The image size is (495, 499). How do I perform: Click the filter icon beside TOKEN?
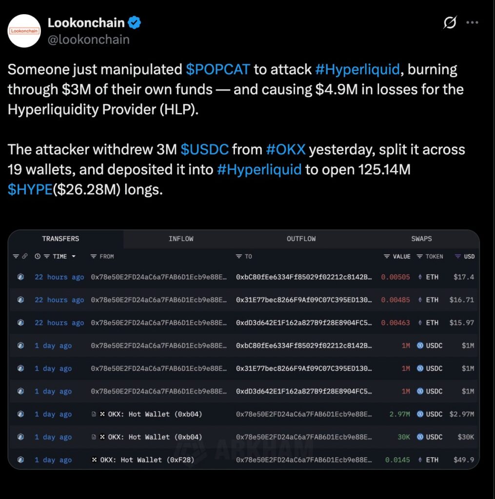[419, 256]
